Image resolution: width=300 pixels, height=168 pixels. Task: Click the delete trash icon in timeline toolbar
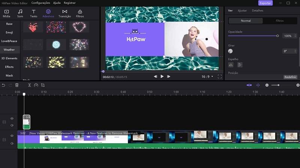[17, 85]
